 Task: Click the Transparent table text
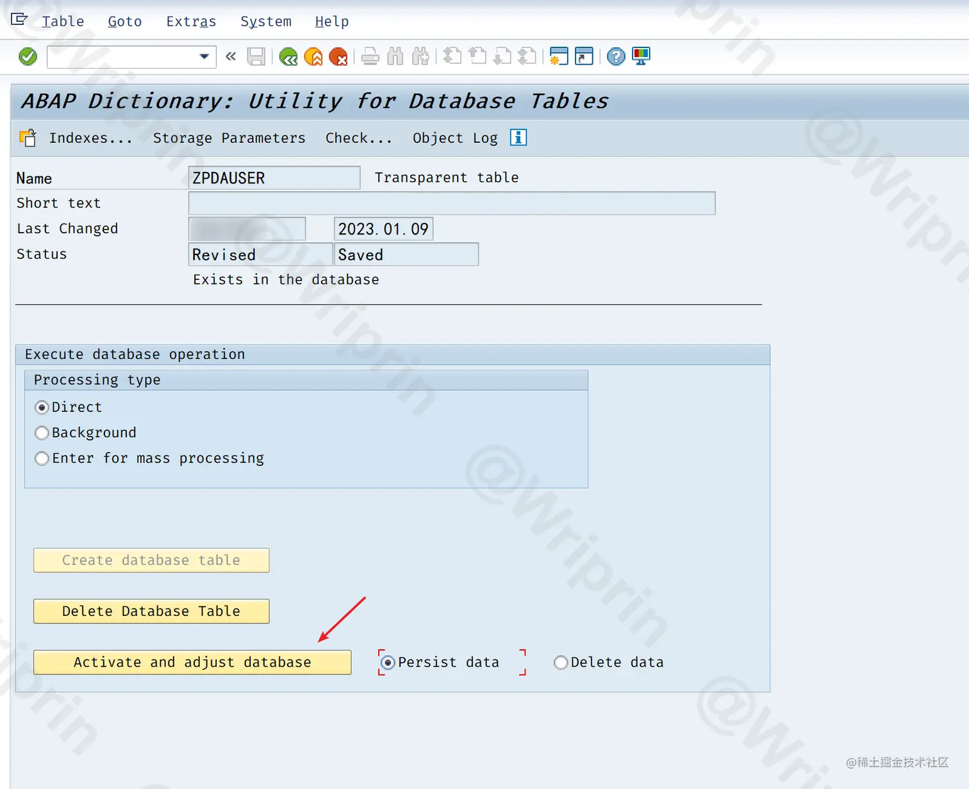(x=447, y=178)
